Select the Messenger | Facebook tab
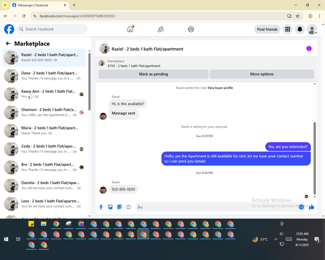This screenshot has height=260, width=325. click(39, 5)
